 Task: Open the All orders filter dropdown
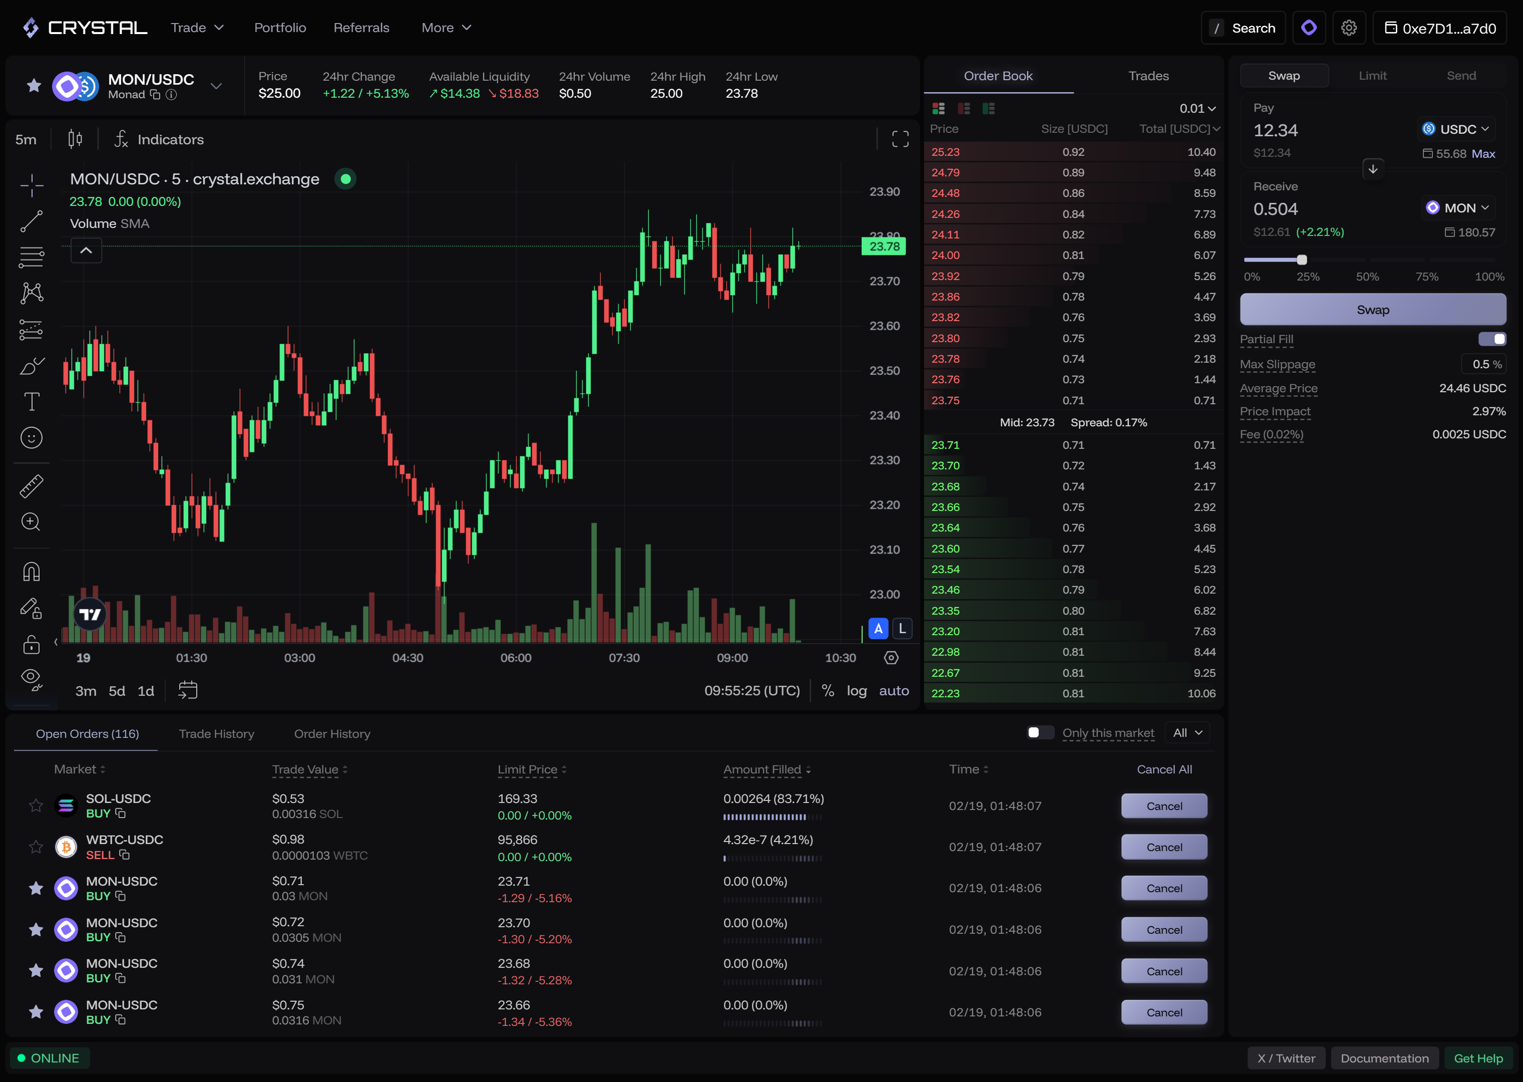click(1188, 732)
